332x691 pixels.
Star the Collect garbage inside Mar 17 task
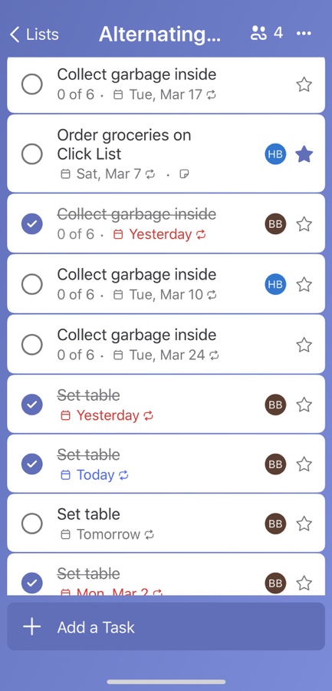[x=304, y=84]
